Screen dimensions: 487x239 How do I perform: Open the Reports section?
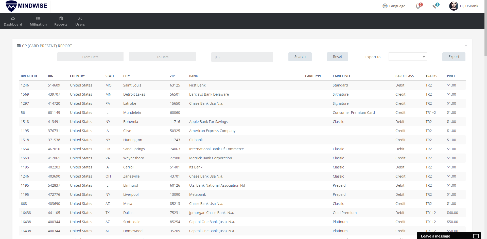point(61,21)
